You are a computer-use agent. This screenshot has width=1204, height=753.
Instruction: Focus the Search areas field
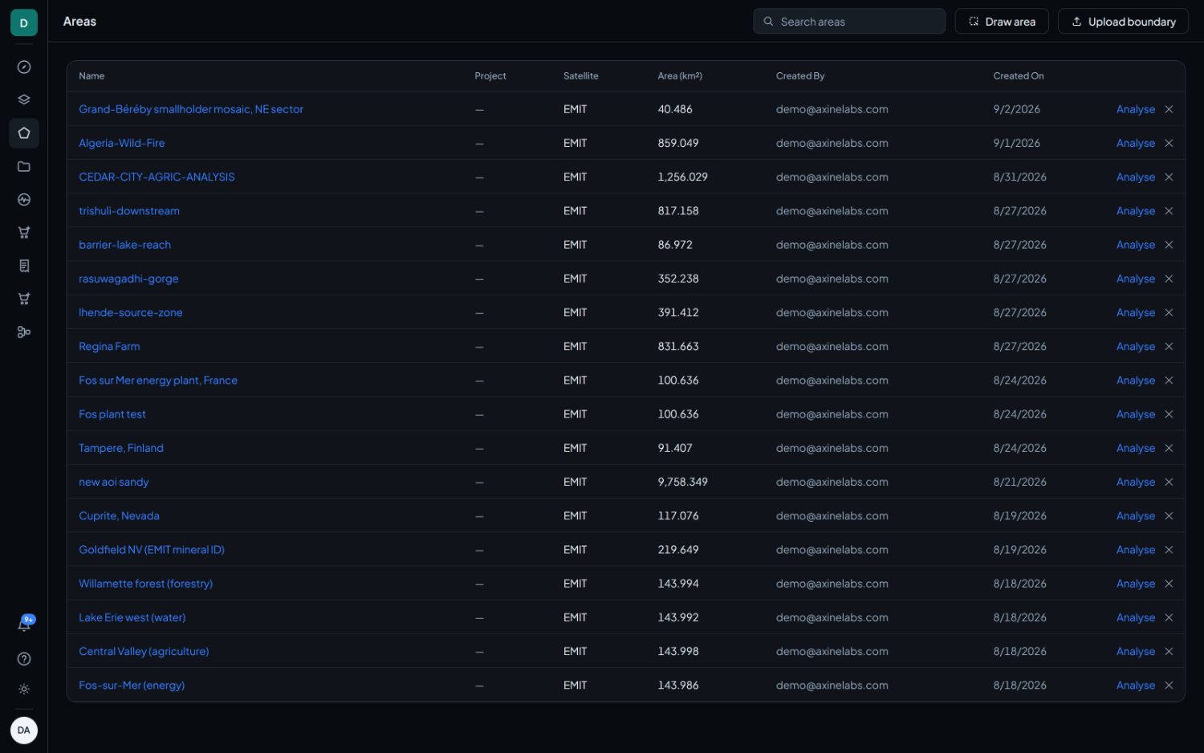point(849,22)
